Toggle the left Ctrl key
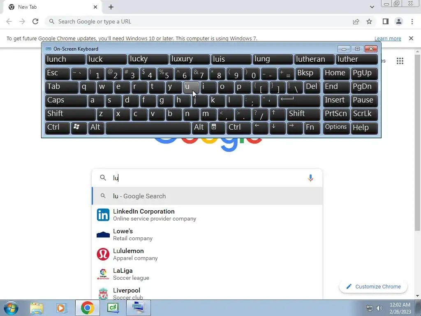421x316 pixels. point(58,128)
